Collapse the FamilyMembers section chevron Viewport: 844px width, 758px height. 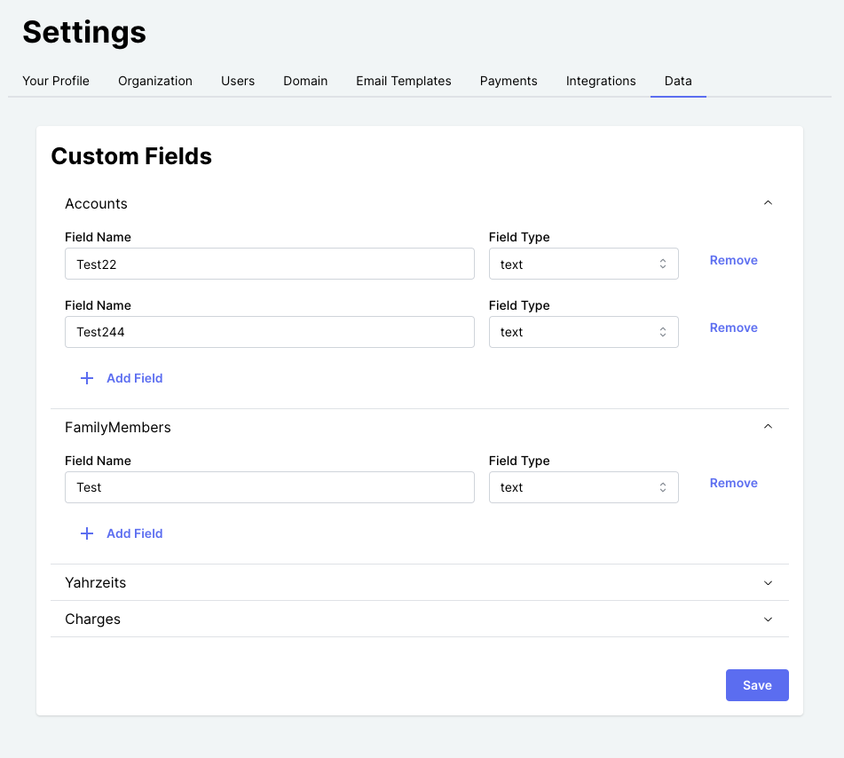click(768, 427)
